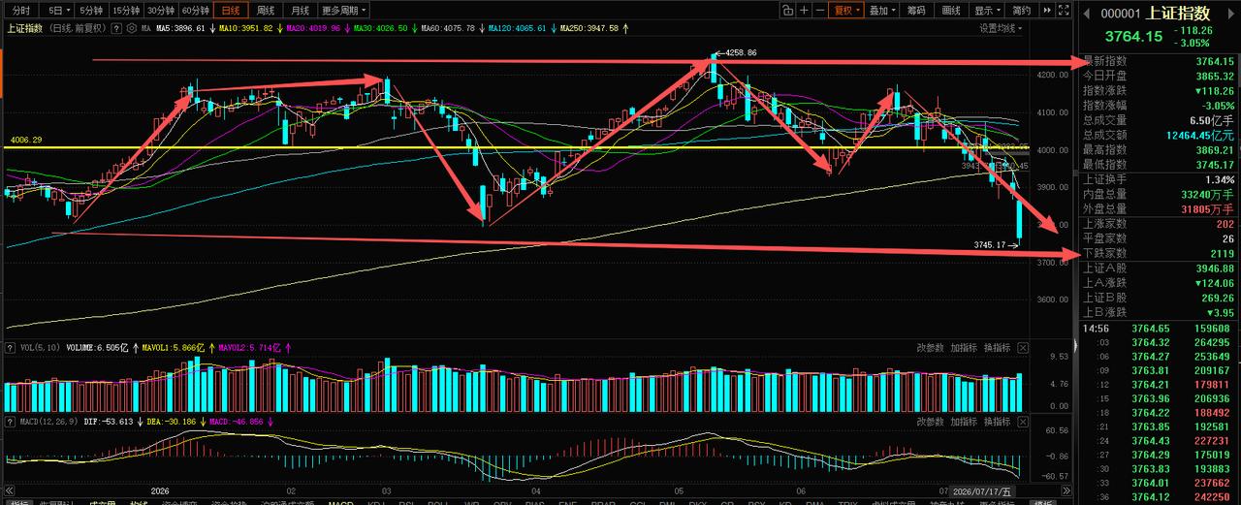Image resolution: width=1241 pixels, height=505 pixels.
Task: Click the 上涨家数 202 row
Action: click(1159, 224)
